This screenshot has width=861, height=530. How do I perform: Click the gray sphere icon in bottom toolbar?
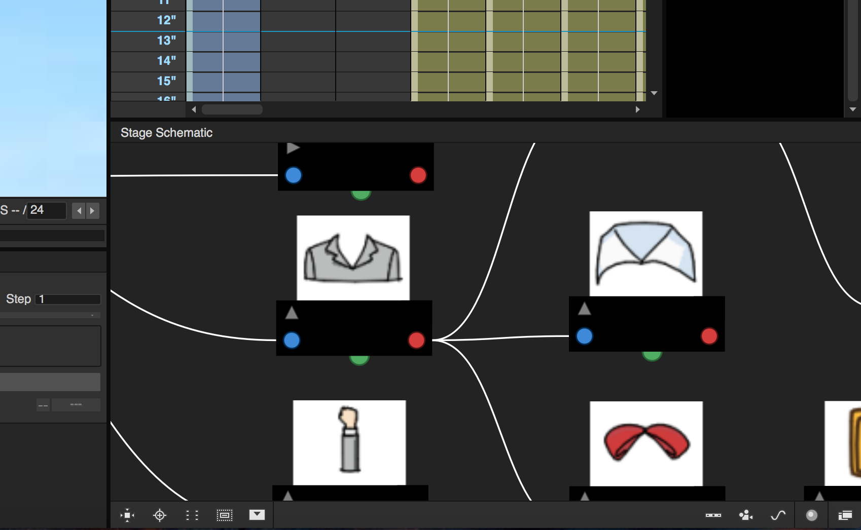click(811, 515)
